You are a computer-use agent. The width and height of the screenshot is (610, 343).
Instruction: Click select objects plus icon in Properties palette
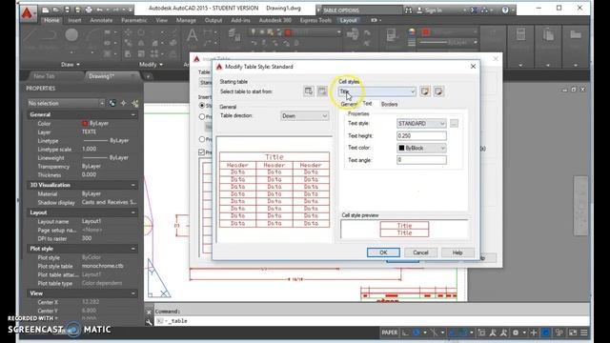(x=124, y=103)
